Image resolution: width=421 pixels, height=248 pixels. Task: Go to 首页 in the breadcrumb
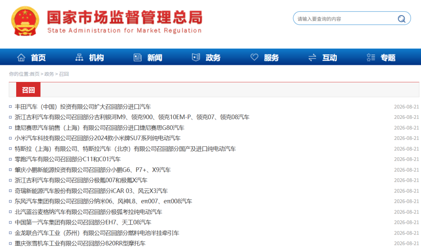tap(34, 74)
